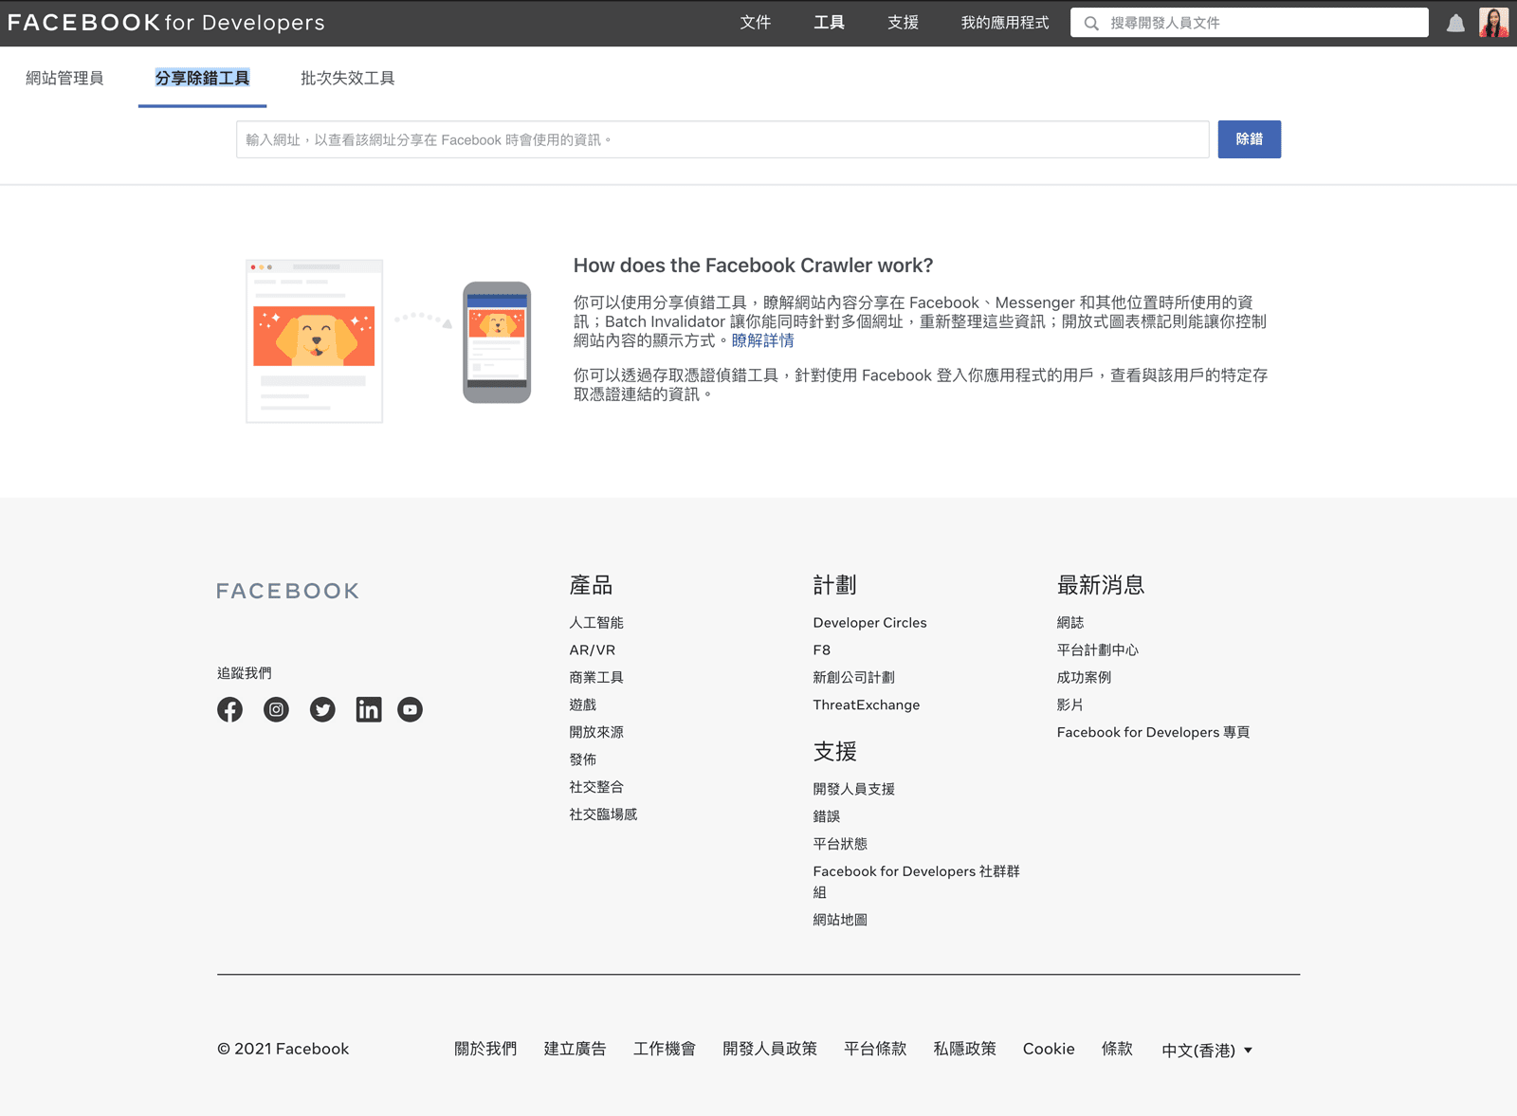Open the user profile avatar
This screenshot has width=1517, height=1116.
click(x=1493, y=23)
